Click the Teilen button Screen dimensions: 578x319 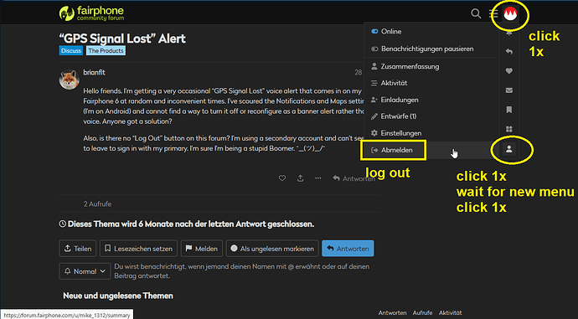(x=77, y=249)
